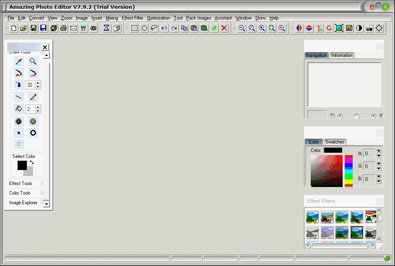This screenshot has width=395, height=266.
Task: Click the Zoom In magnifier on toolbar
Action: click(x=262, y=28)
